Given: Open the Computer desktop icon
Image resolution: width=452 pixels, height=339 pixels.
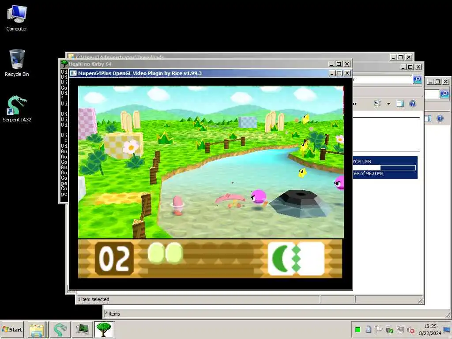Looking at the screenshot, I should click(x=17, y=18).
